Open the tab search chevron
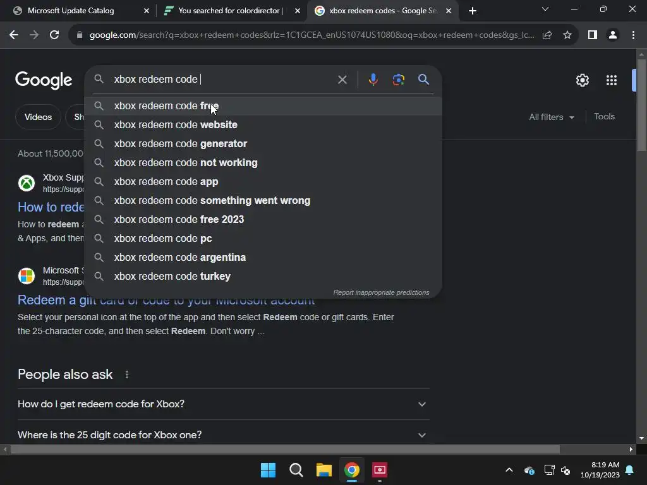Screen dimensions: 647x485 tap(545, 9)
